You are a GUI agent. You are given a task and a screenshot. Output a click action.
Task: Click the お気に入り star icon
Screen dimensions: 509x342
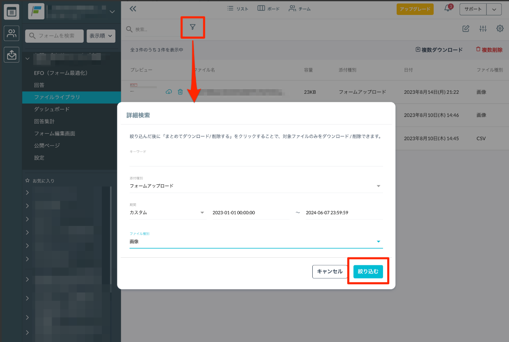click(27, 181)
